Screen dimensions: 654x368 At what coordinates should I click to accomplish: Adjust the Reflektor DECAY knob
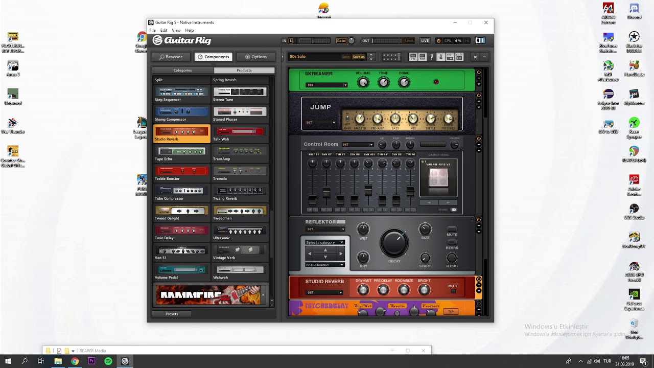coord(394,243)
